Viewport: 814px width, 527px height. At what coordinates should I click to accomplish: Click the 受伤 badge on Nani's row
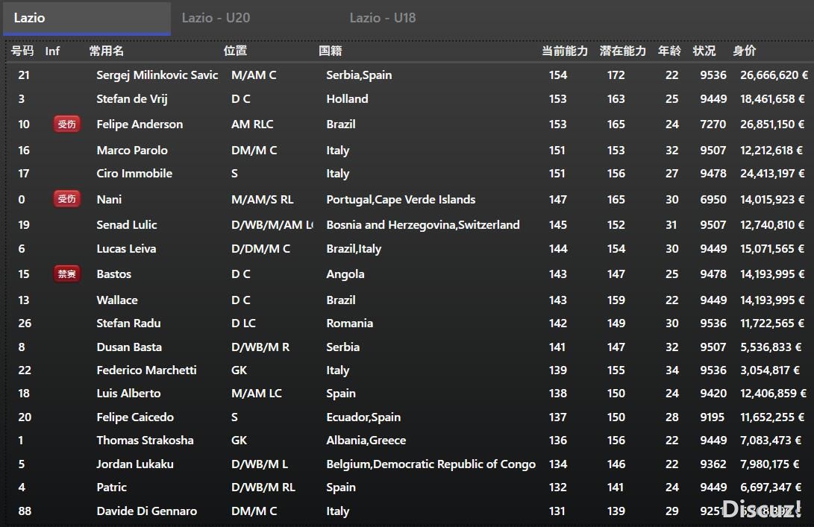pyautogui.click(x=67, y=199)
